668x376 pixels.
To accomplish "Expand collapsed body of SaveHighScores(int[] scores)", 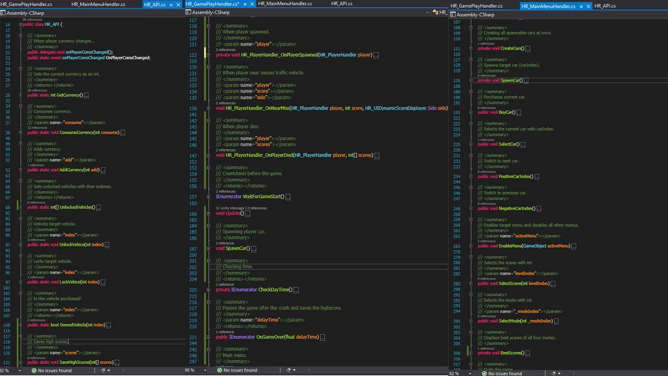I will pyautogui.click(x=116, y=362).
